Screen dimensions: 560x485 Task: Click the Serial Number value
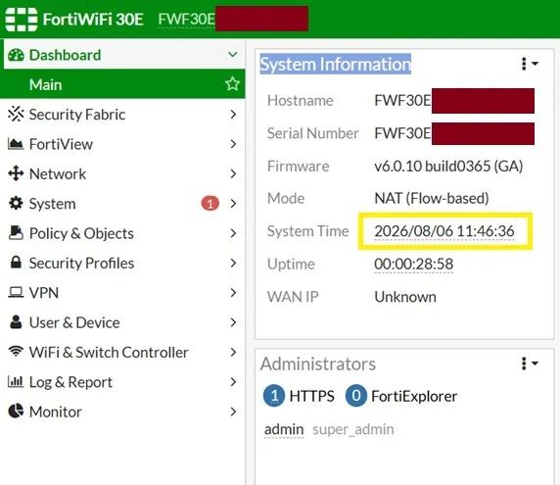coord(454,133)
